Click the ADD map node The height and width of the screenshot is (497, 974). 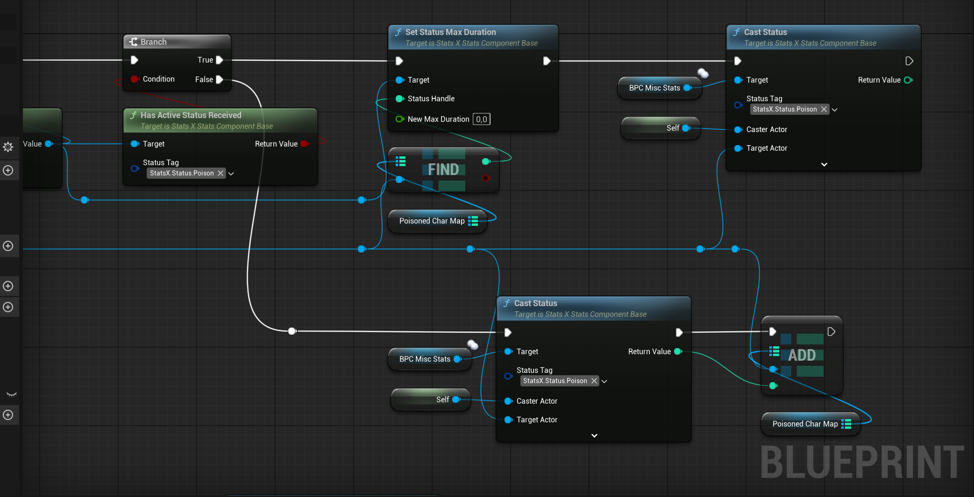point(802,355)
